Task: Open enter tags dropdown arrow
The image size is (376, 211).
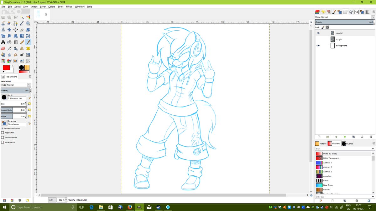Action: [373, 197]
